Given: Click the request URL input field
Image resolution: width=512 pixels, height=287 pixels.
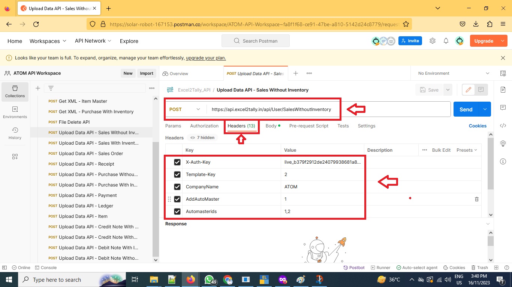Looking at the screenshot, I should coord(329,109).
